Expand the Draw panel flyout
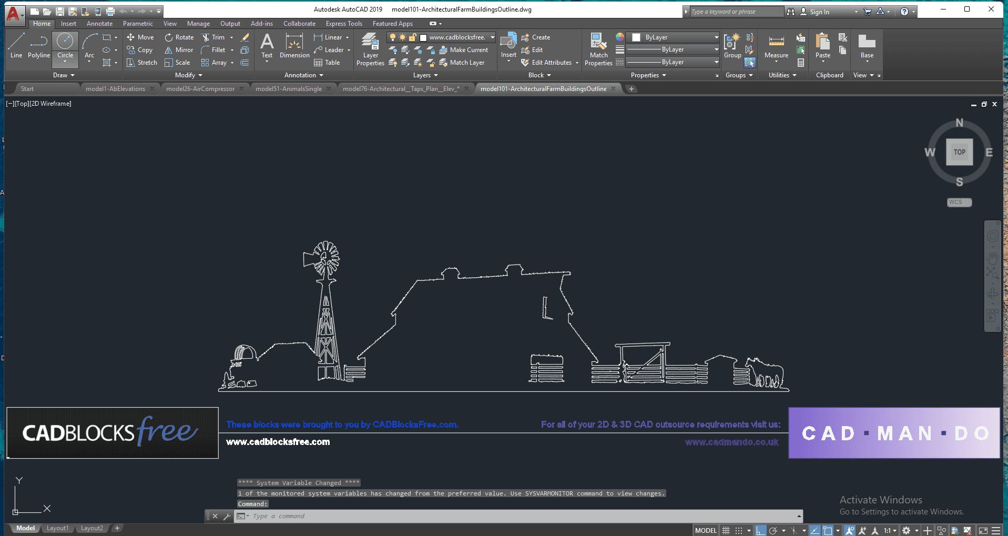The image size is (1008, 536). coord(64,75)
